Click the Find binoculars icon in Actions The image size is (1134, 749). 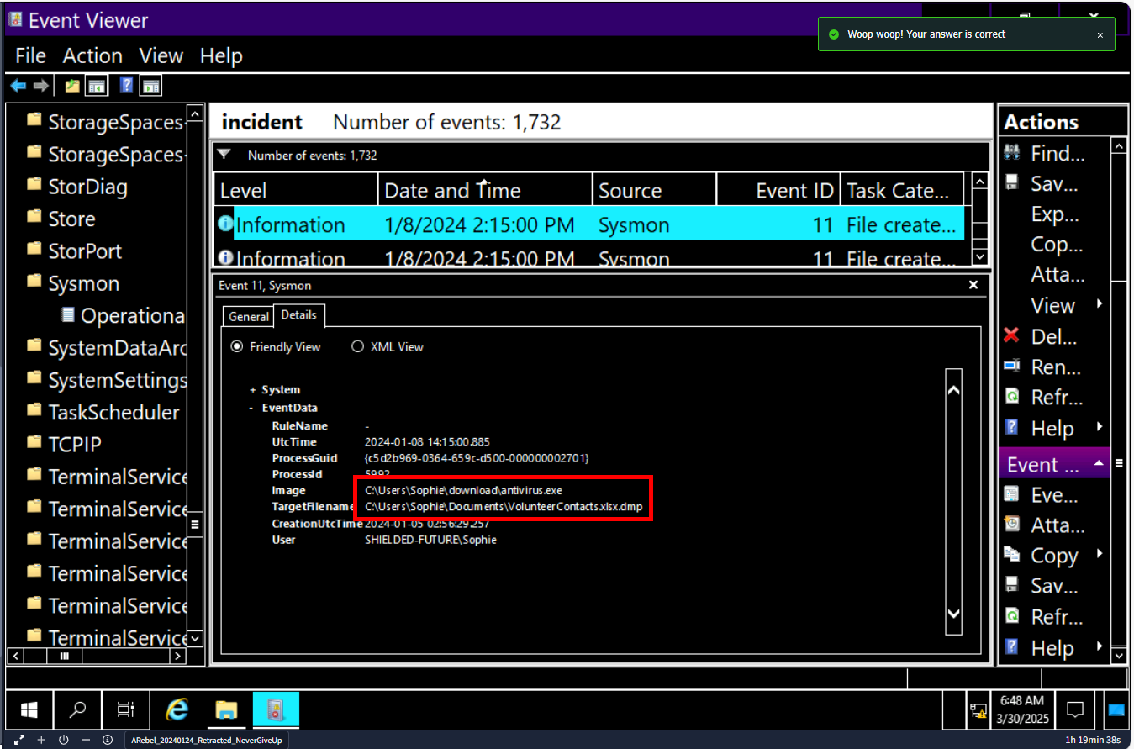pyautogui.click(x=1012, y=153)
